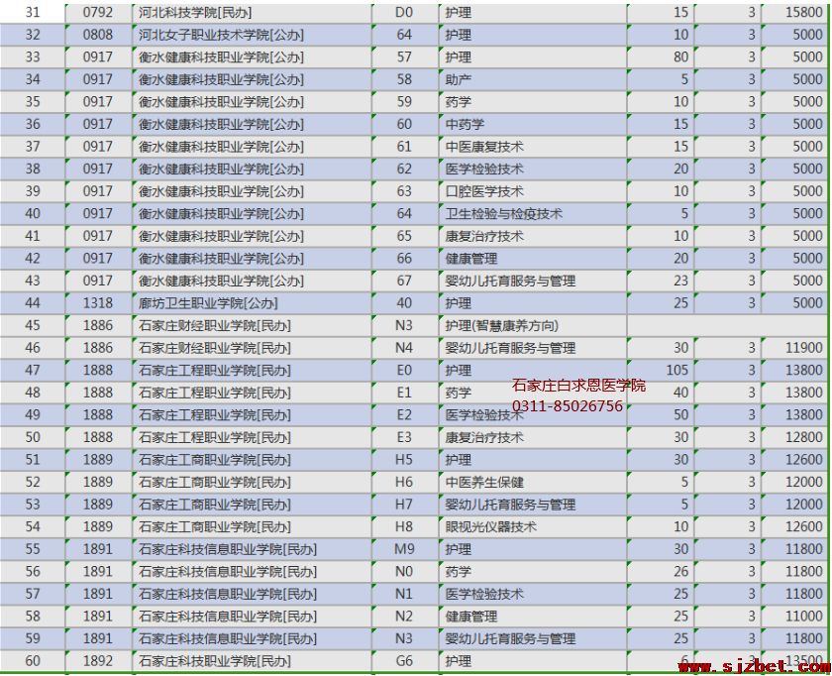This screenshot has width=832, height=676.
Task: Select major code E1 cell
Action: click(x=405, y=393)
